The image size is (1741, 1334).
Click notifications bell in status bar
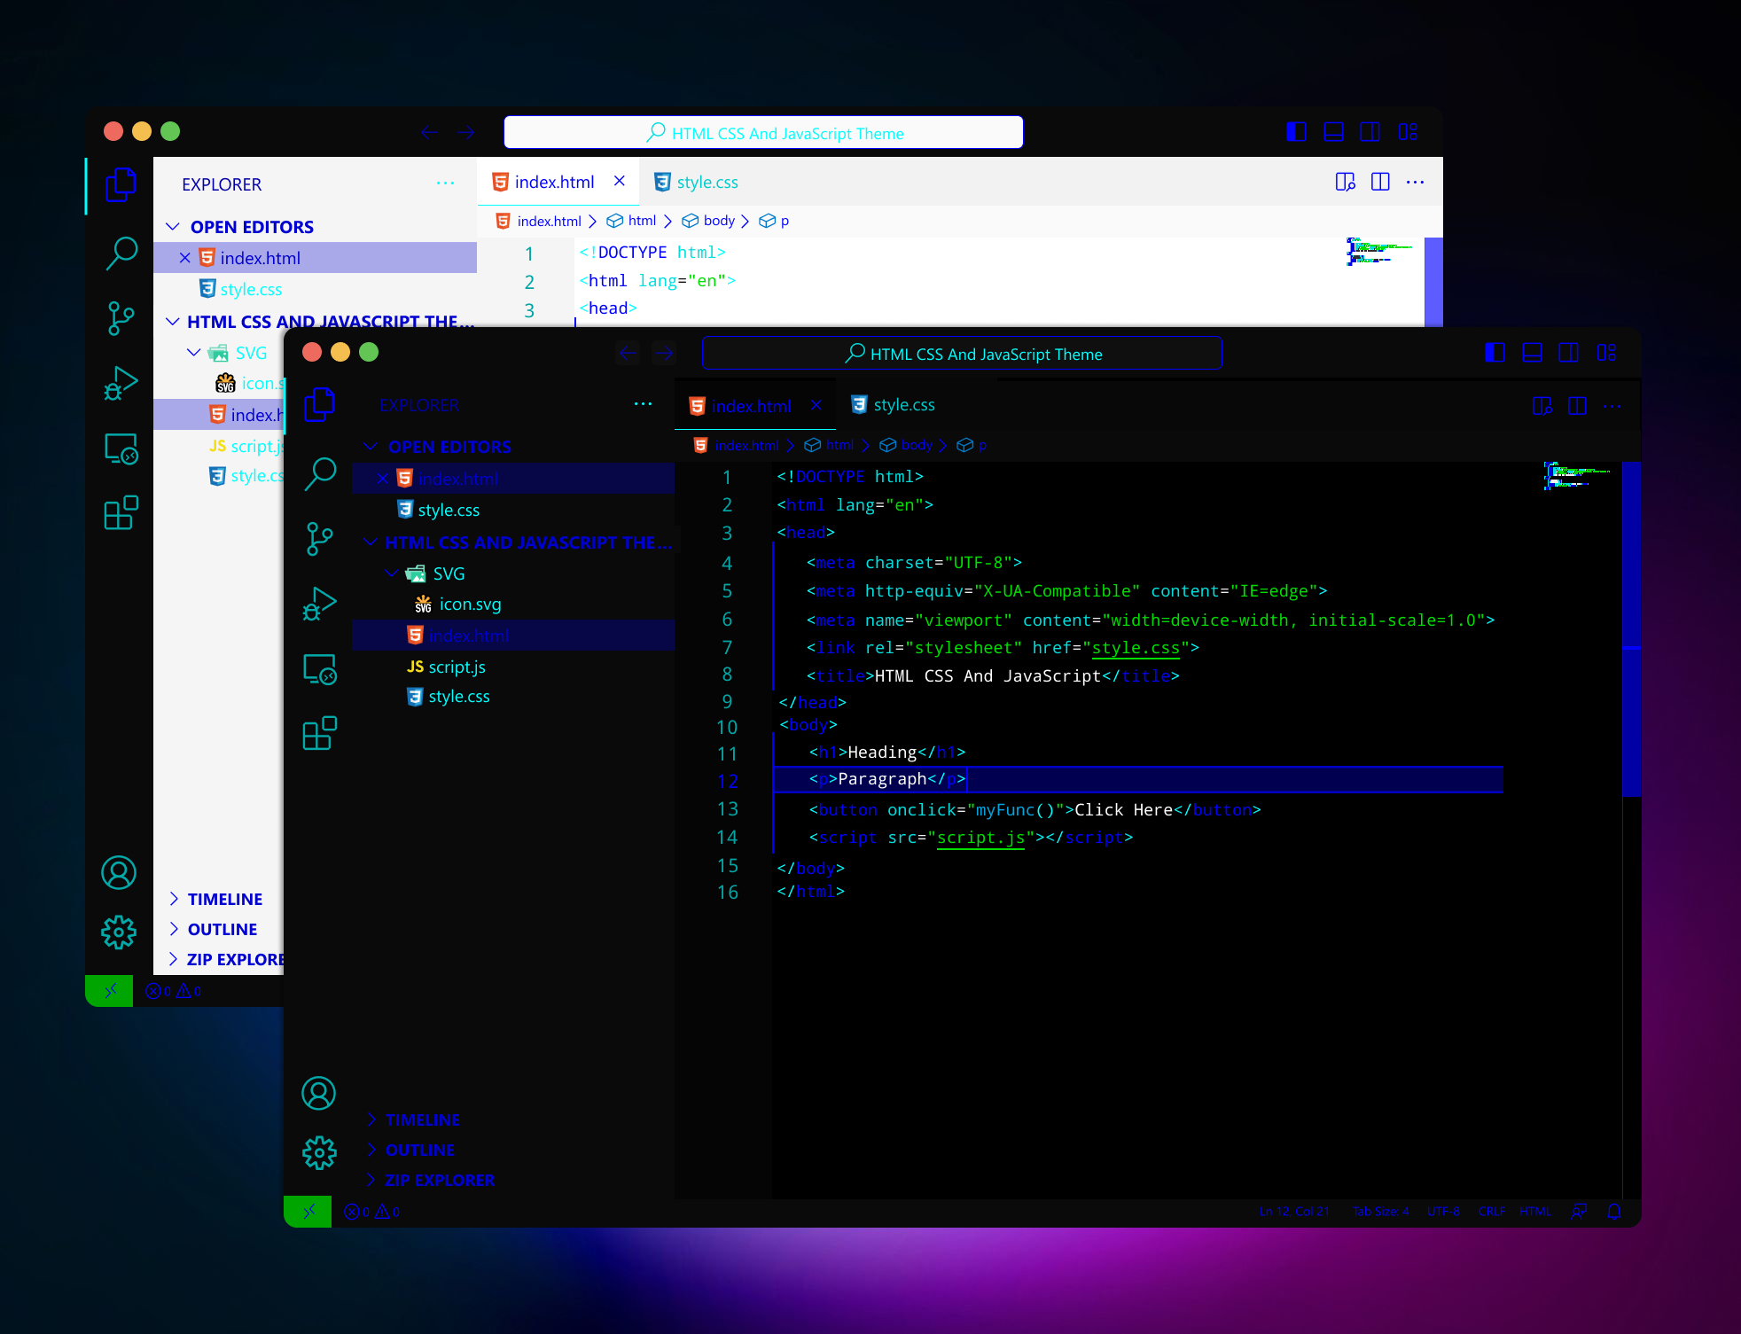pyautogui.click(x=1614, y=1212)
